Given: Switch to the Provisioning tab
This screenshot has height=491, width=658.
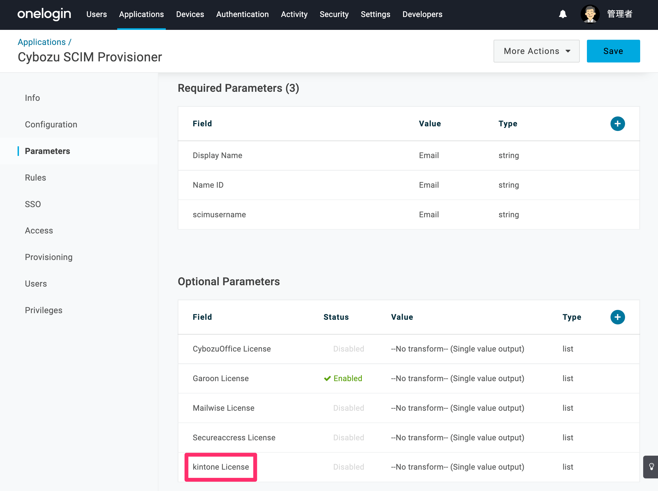Looking at the screenshot, I should pyautogui.click(x=49, y=257).
